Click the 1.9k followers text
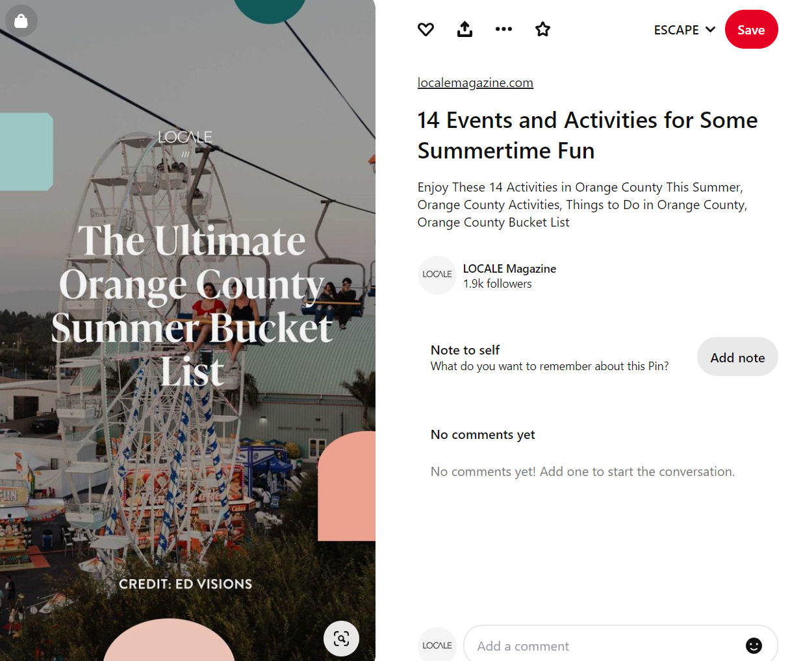The image size is (790, 661). click(x=497, y=284)
